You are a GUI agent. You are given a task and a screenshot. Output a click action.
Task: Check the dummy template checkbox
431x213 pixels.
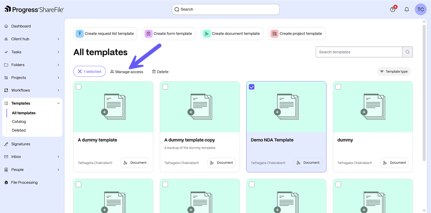pyautogui.click(x=339, y=87)
